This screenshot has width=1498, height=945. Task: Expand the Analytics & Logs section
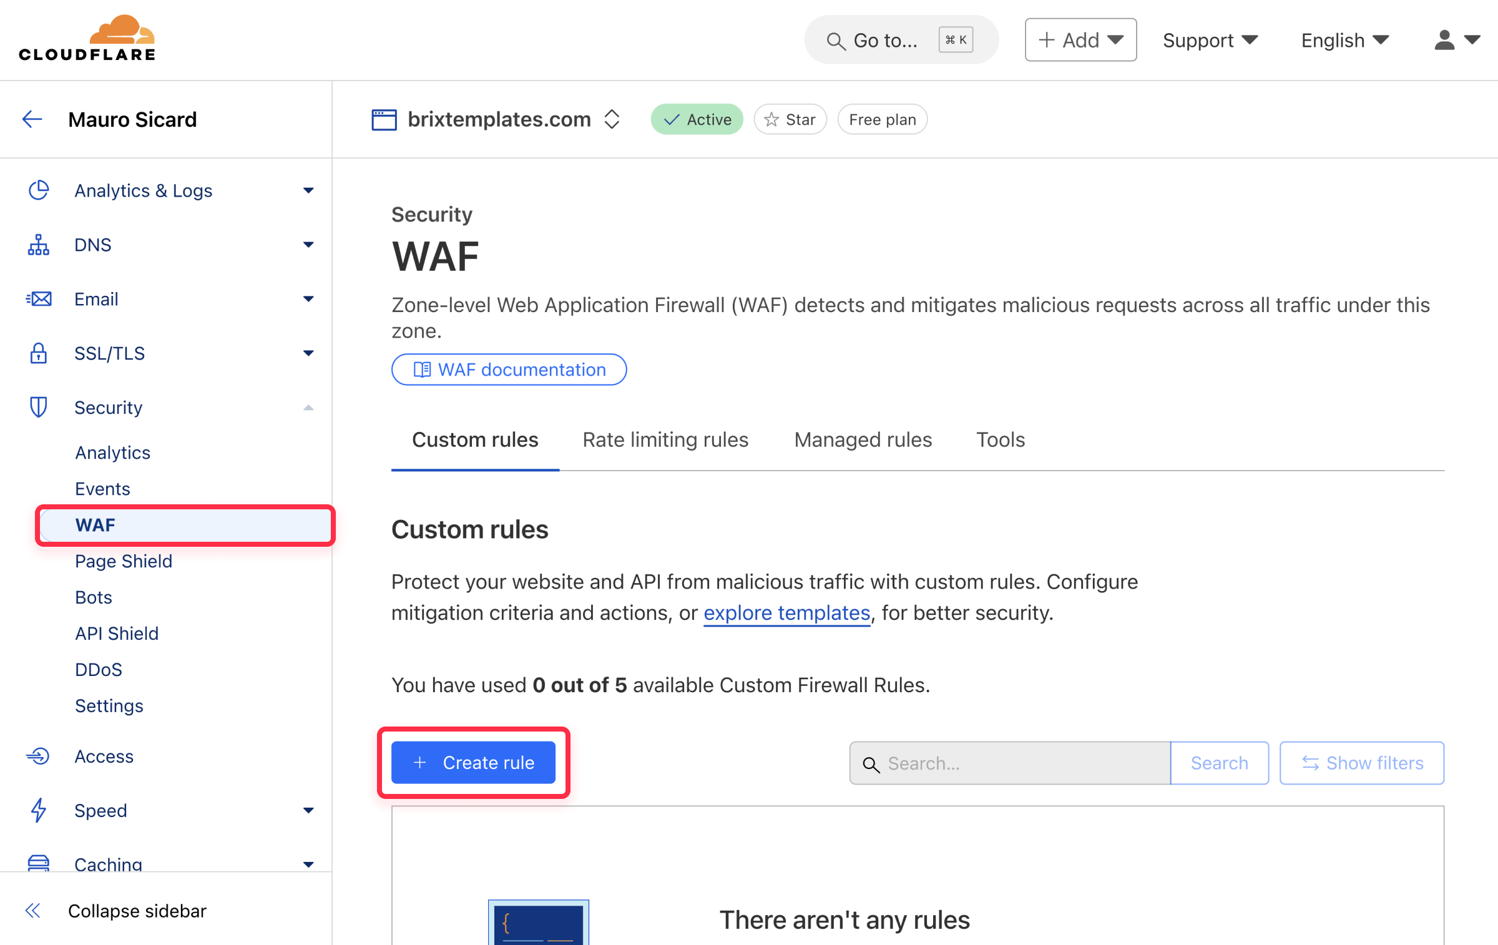click(x=308, y=190)
